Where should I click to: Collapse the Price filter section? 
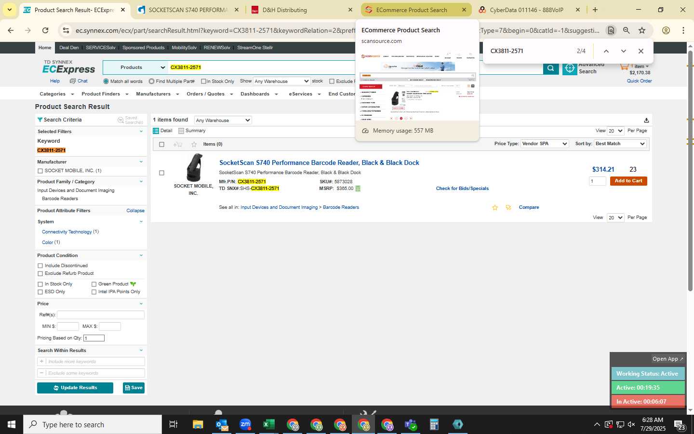pos(141,304)
